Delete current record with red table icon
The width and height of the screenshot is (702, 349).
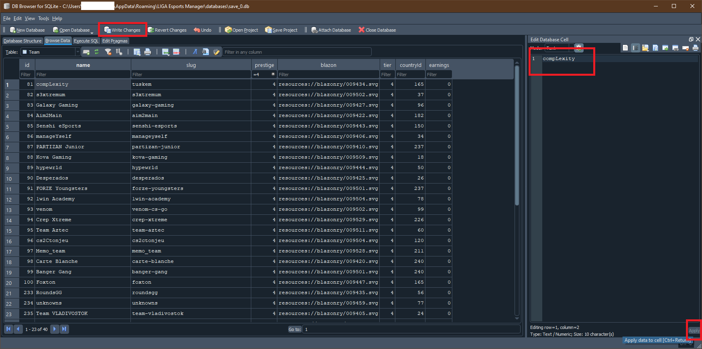tap(176, 52)
